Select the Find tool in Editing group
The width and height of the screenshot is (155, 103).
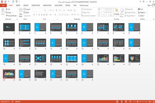141,9
